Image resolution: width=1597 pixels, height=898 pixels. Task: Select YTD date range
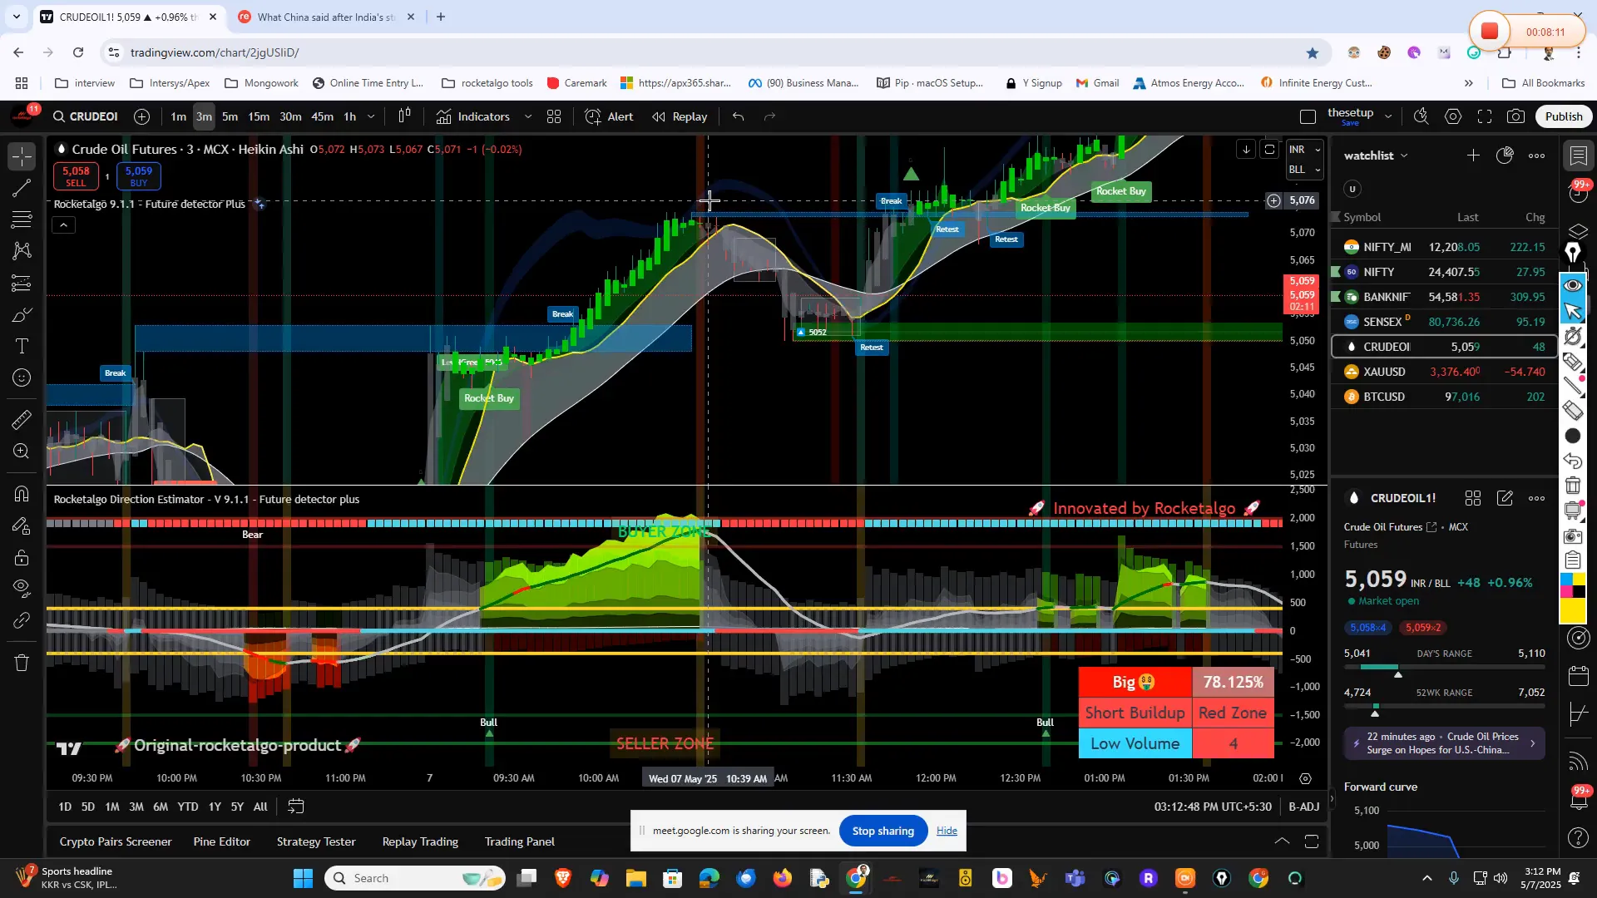click(188, 807)
